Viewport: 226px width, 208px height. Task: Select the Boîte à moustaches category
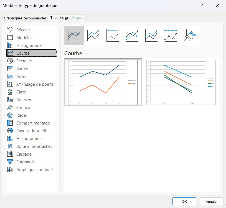click(31, 146)
